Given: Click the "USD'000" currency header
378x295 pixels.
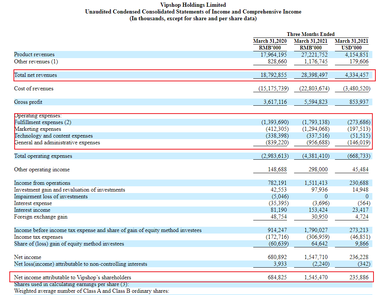Looking at the screenshot, I should click(351, 48).
